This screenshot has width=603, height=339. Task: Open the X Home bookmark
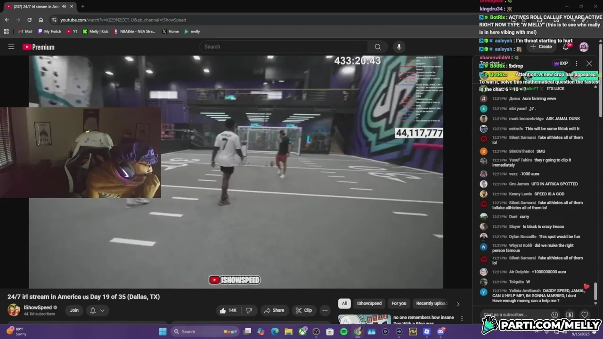[x=170, y=32]
